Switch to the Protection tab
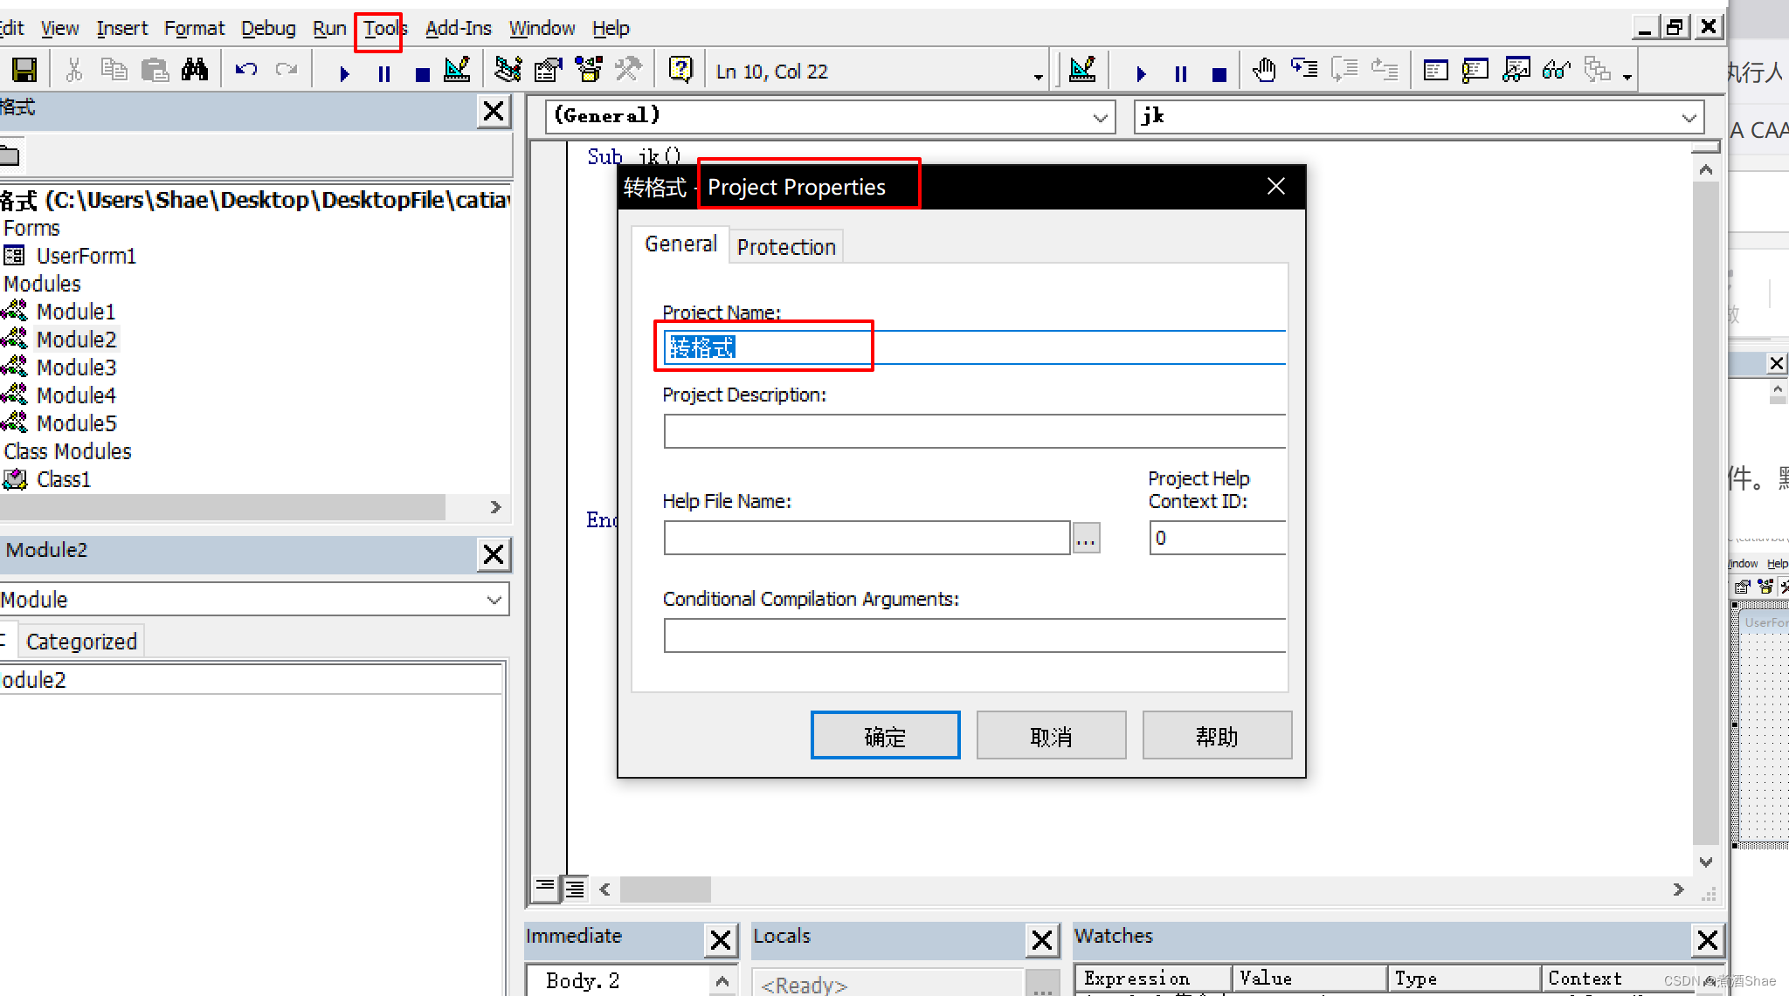The image size is (1789, 996). 786,247
